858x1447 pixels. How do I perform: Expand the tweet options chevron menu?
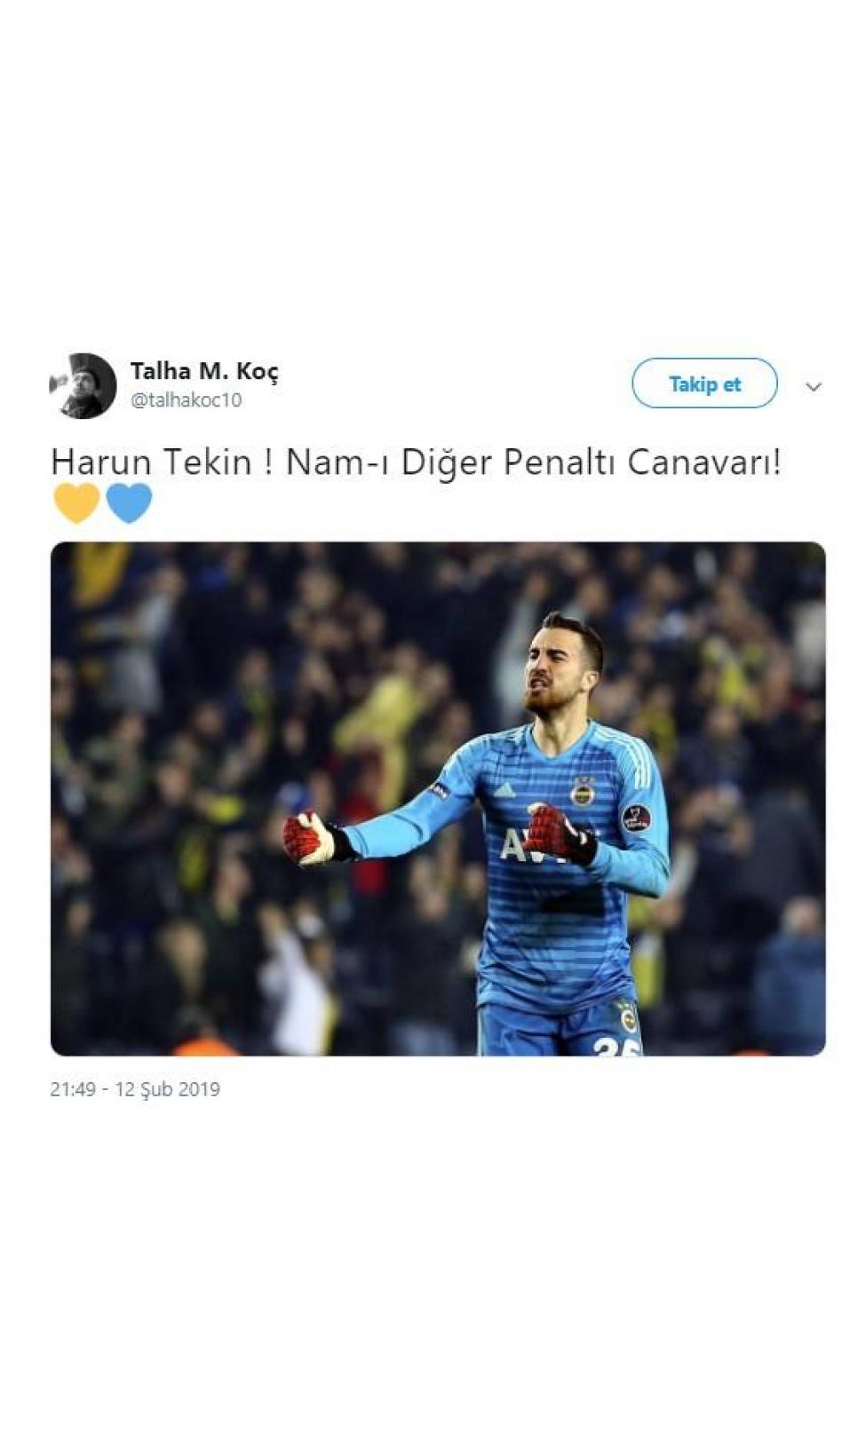tap(813, 387)
